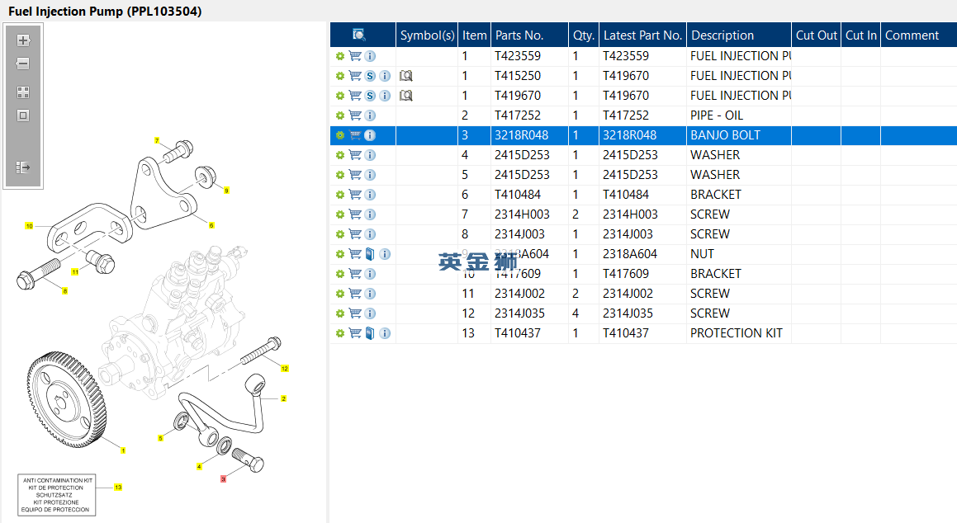
Task: Select the PROTECTION KIT description
Action: point(739,333)
